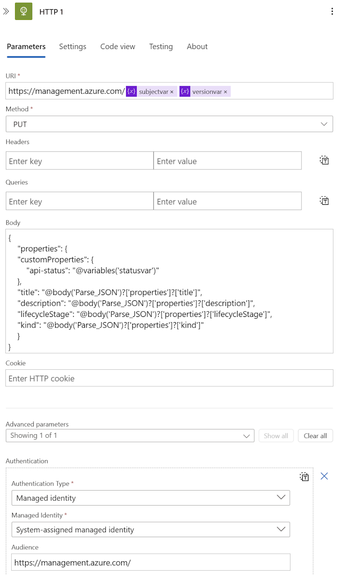Switch to the Code view tab

click(117, 47)
